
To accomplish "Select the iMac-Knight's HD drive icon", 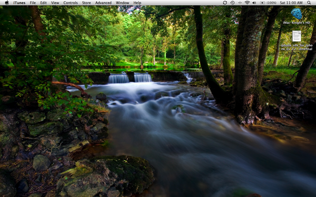I will tap(297, 14).
